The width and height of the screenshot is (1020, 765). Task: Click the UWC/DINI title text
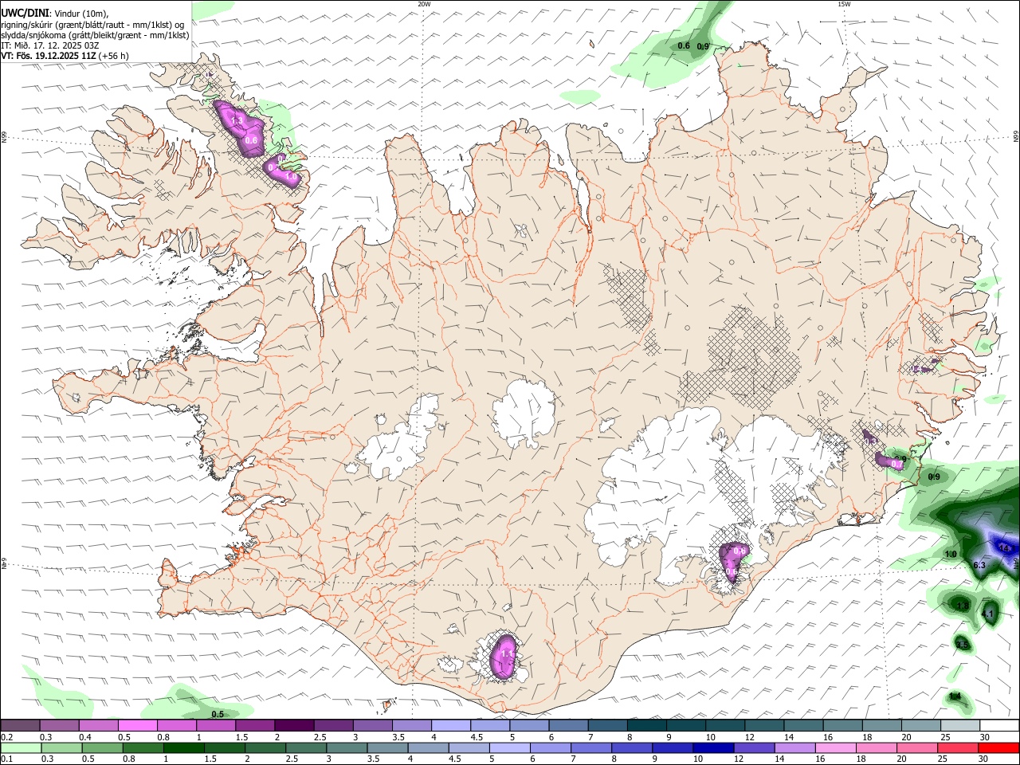tap(24, 13)
